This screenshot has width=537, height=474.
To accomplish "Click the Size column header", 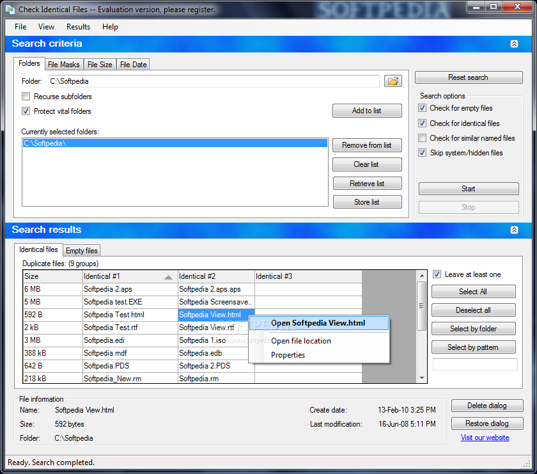I will [52, 276].
